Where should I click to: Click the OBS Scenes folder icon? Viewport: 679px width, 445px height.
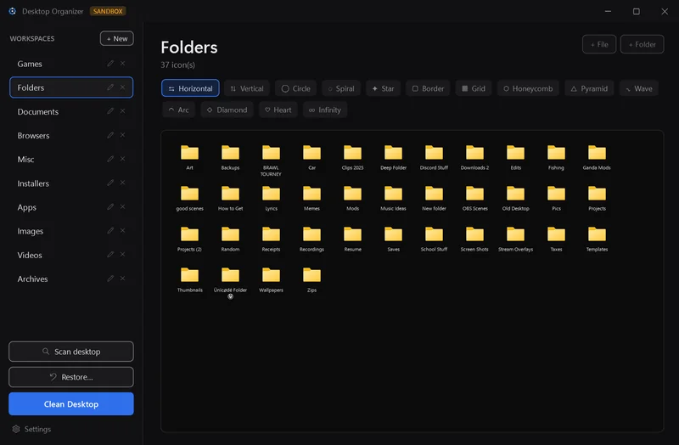[x=474, y=194]
